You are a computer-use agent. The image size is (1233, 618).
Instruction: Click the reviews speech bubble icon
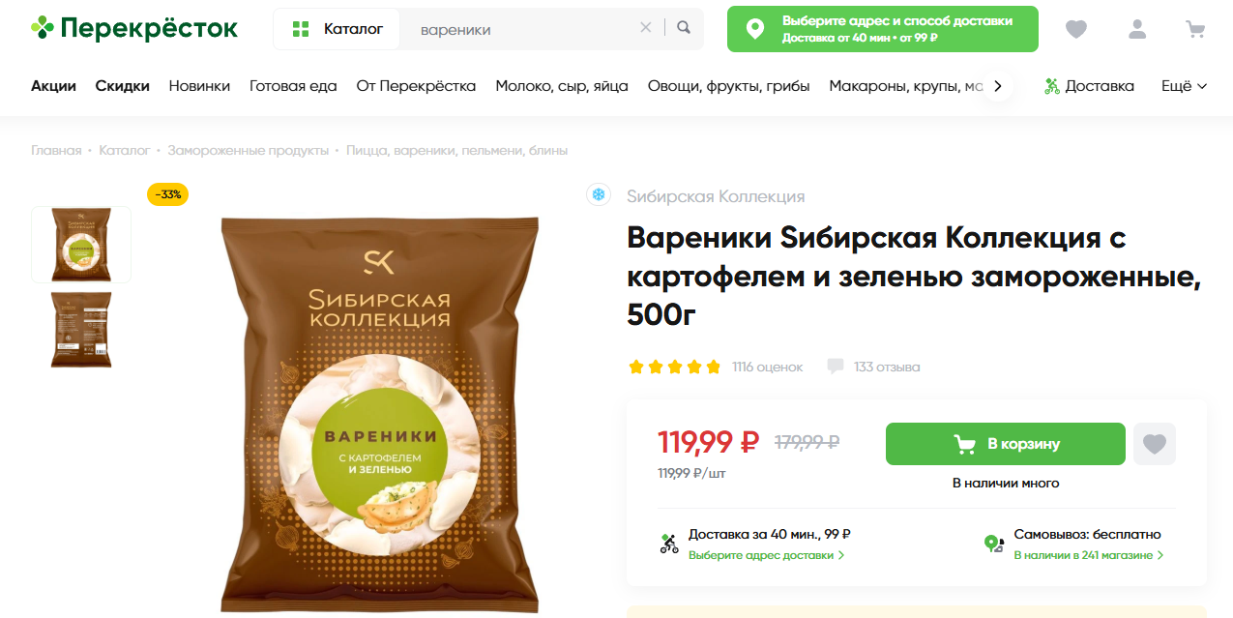click(836, 367)
